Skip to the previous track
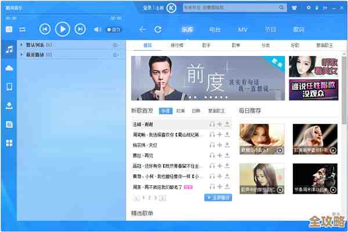 45,30
